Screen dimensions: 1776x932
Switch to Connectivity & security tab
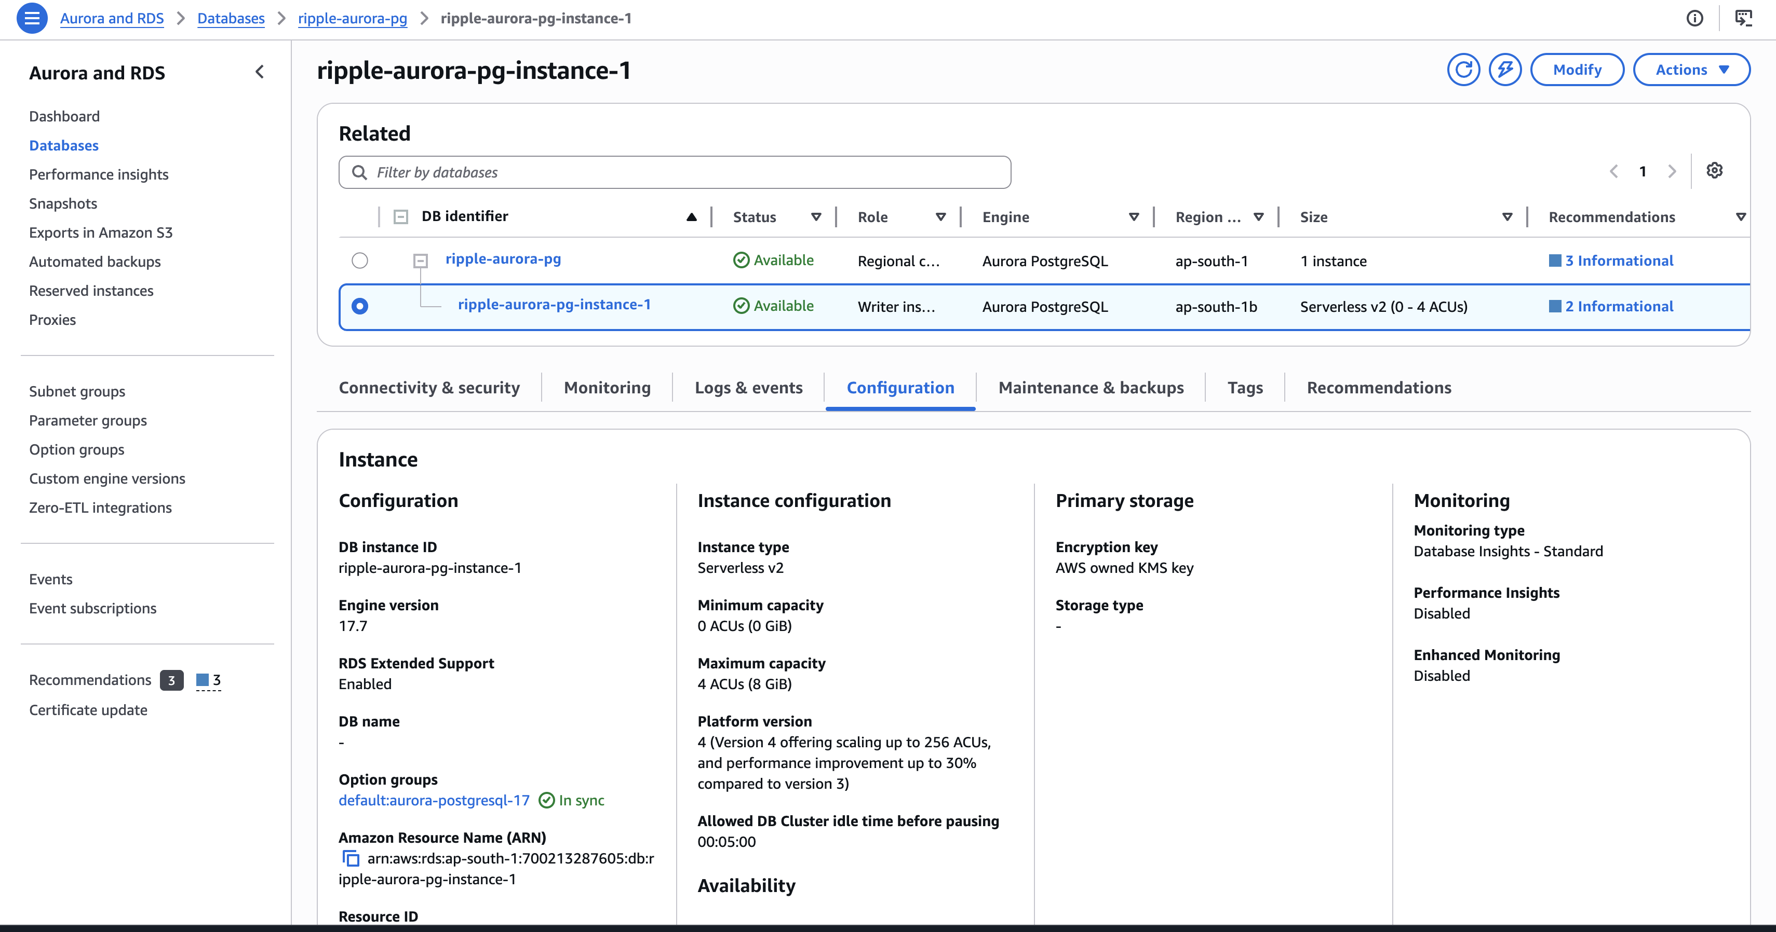tap(429, 388)
